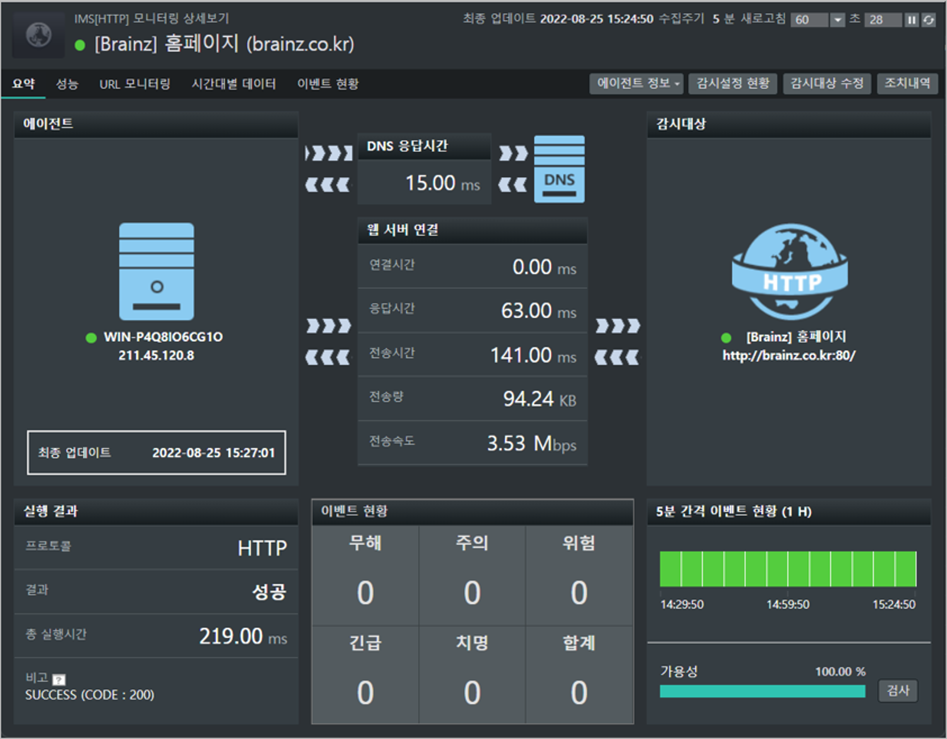Click the green status dot beside page title

[80, 45]
